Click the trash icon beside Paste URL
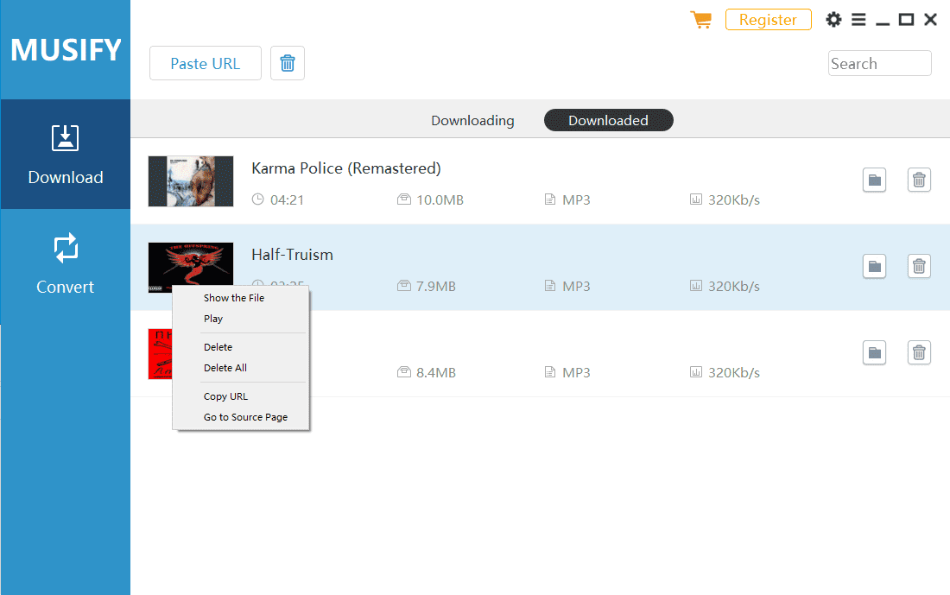Viewport: 950px width, 595px height. (x=288, y=63)
